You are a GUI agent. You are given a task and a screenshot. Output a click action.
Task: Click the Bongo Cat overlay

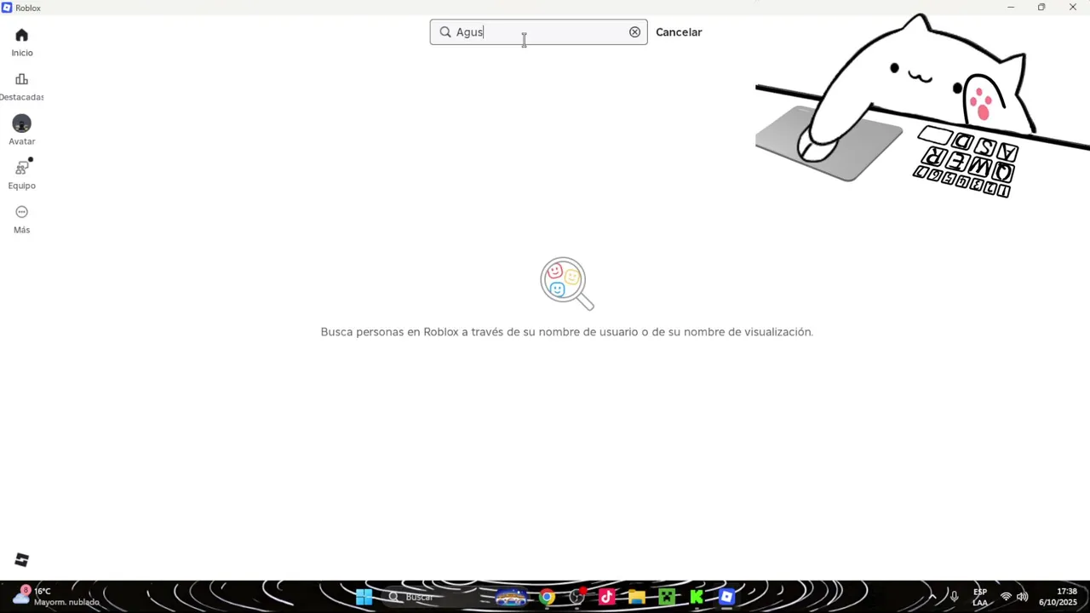922,106
